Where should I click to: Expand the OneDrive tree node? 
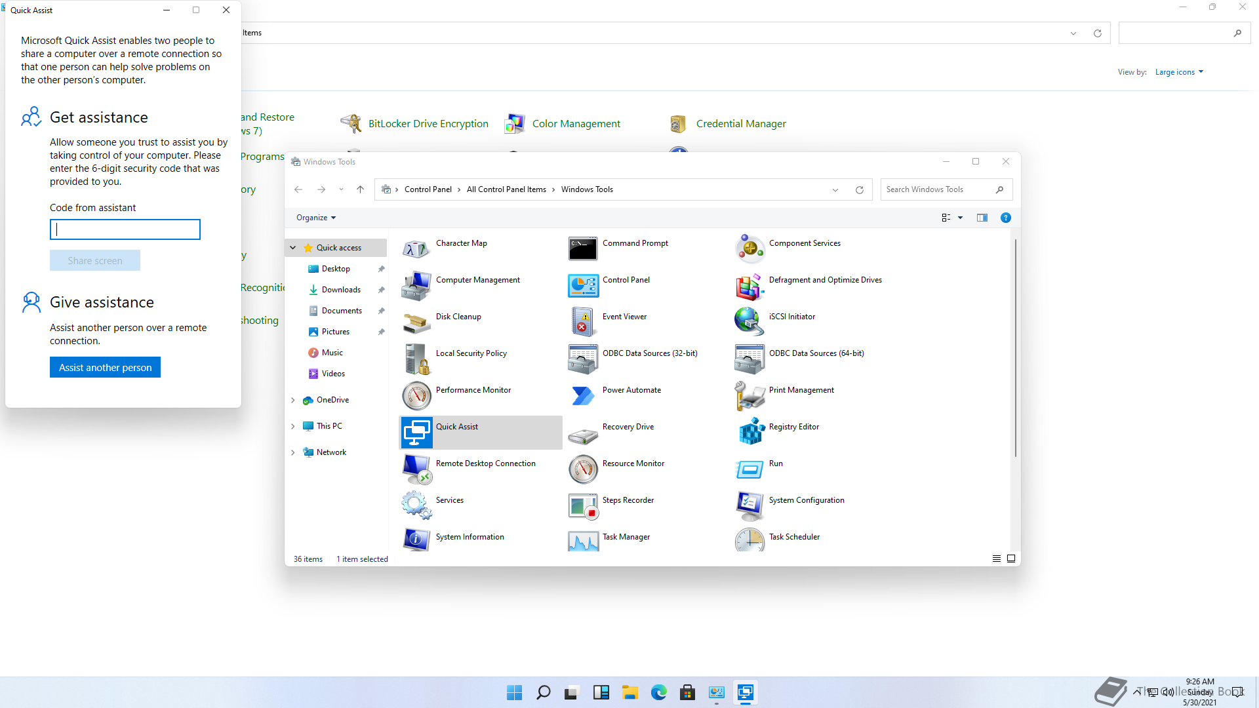pos(293,400)
